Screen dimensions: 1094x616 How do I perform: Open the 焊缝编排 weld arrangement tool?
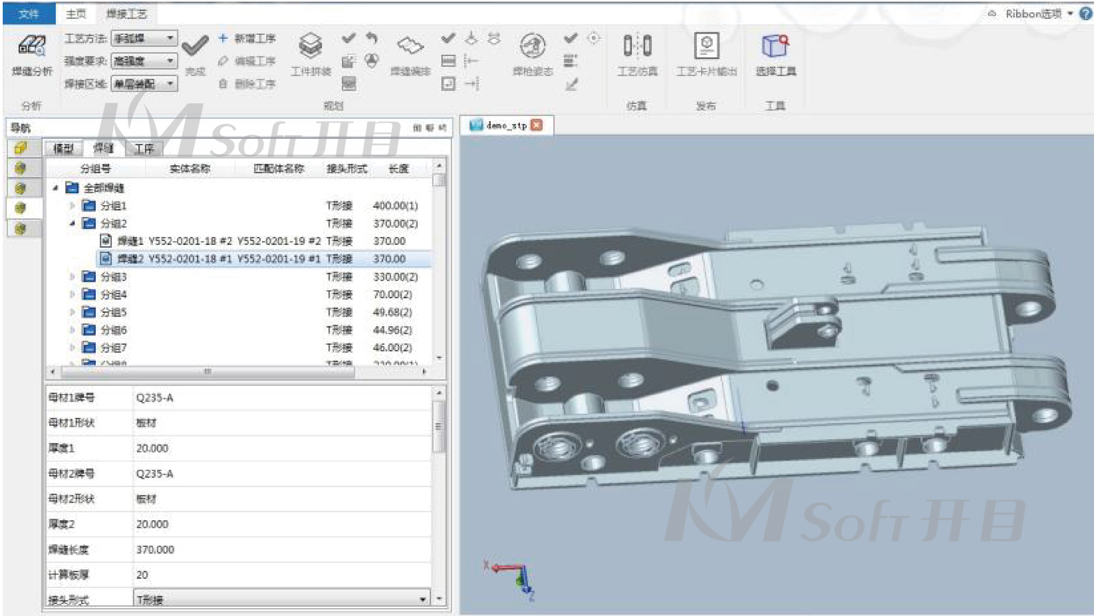(x=410, y=54)
